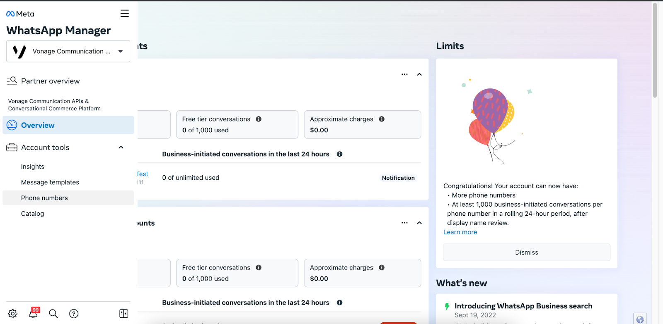Open Introducing WhatsApp Business search article
The image size is (663, 324).
pos(523,306)
